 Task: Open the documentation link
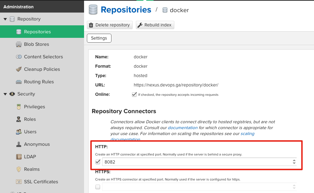coord(183,128)
